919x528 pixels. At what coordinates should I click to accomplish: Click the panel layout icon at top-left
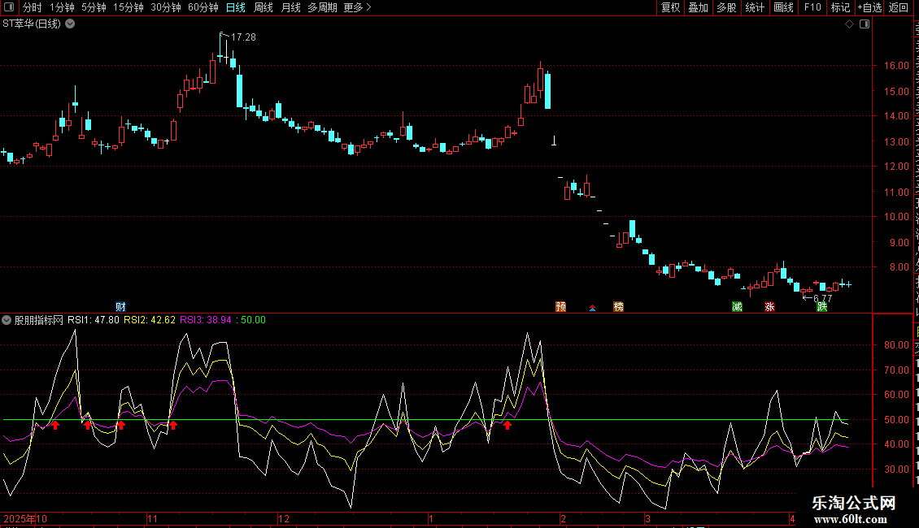[9, 7]
